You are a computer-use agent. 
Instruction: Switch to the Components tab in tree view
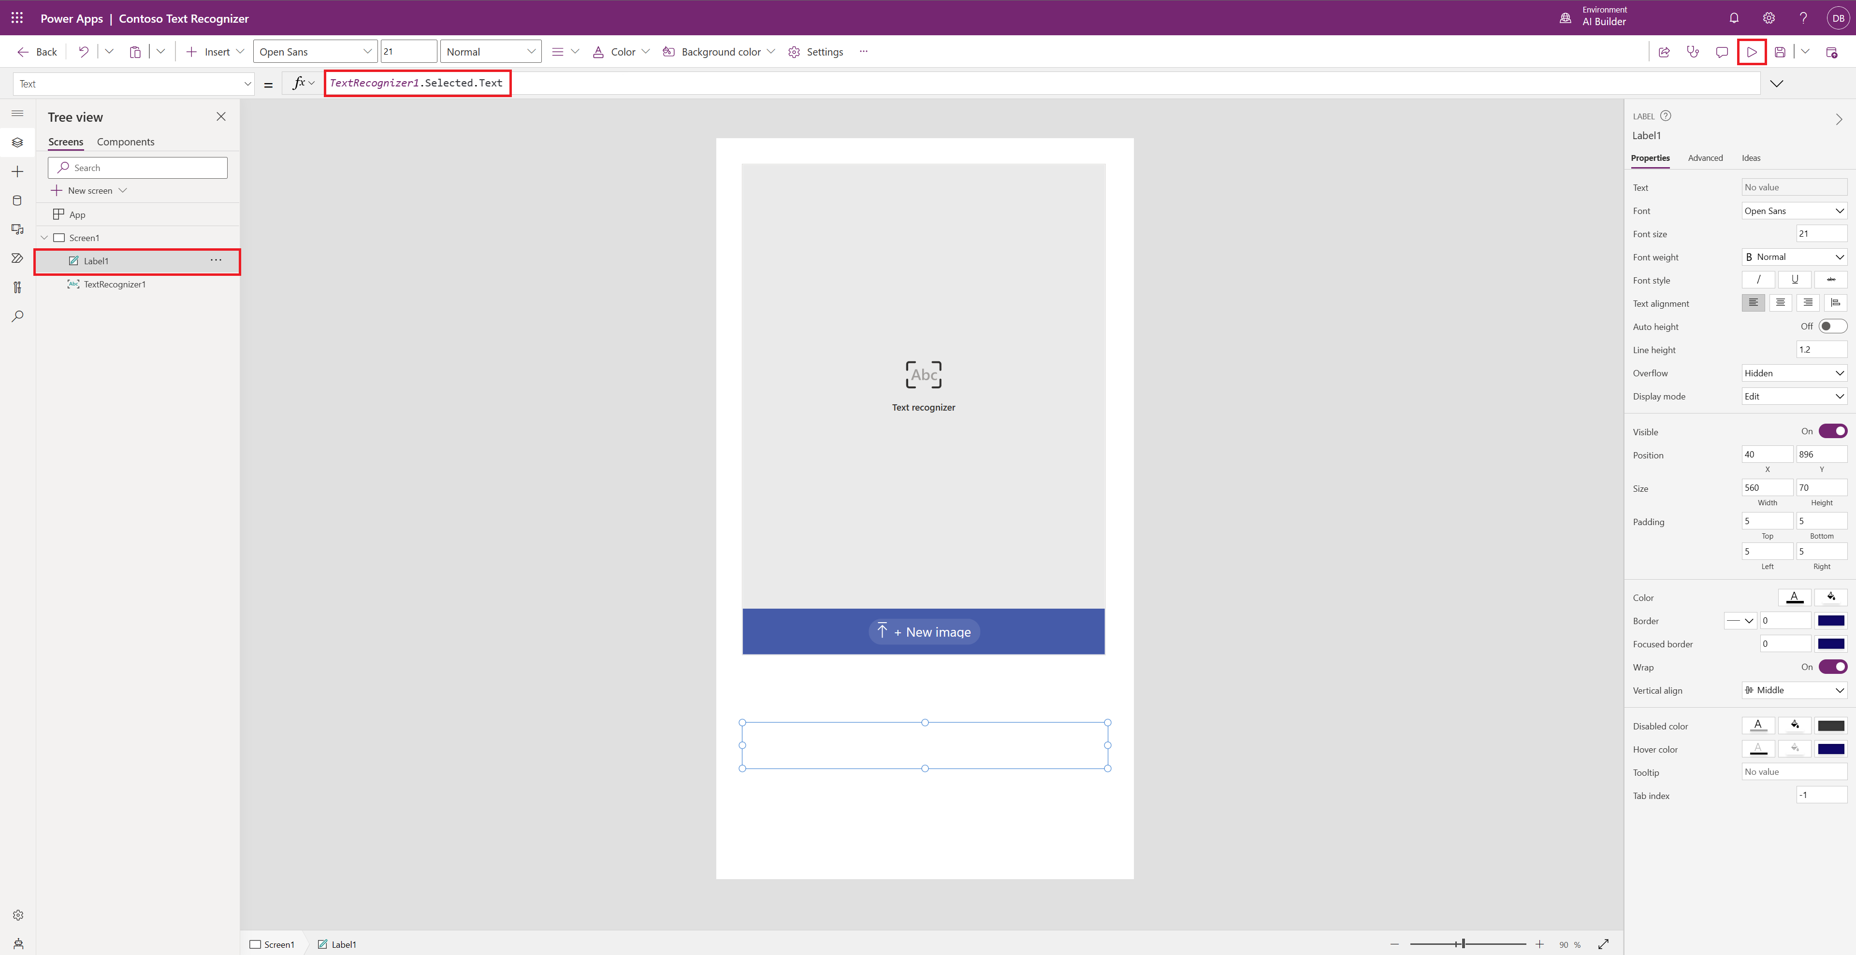[126, 142]
